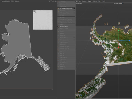
Task: Open the Textures menu in UV editor
Action: coord(17,1)
